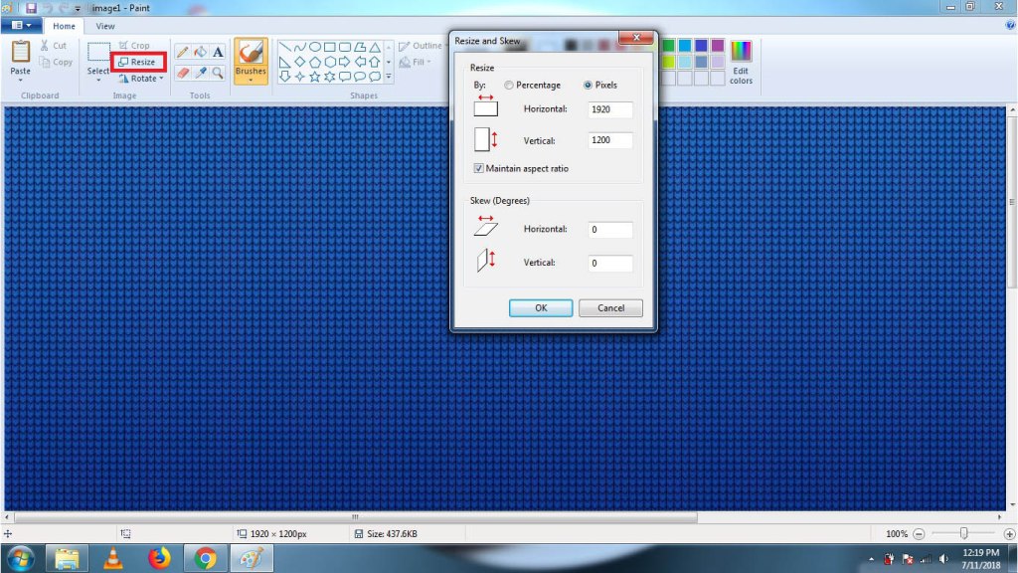Click Cancel in Resize and Skew dialog
This screenshot has width=1018, height=573.
pos(611,308)
